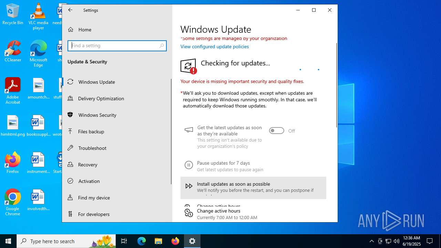Open Adobe Acrobat desktop icon
Viewport: 441px width, 248px height.
(13, 91)
